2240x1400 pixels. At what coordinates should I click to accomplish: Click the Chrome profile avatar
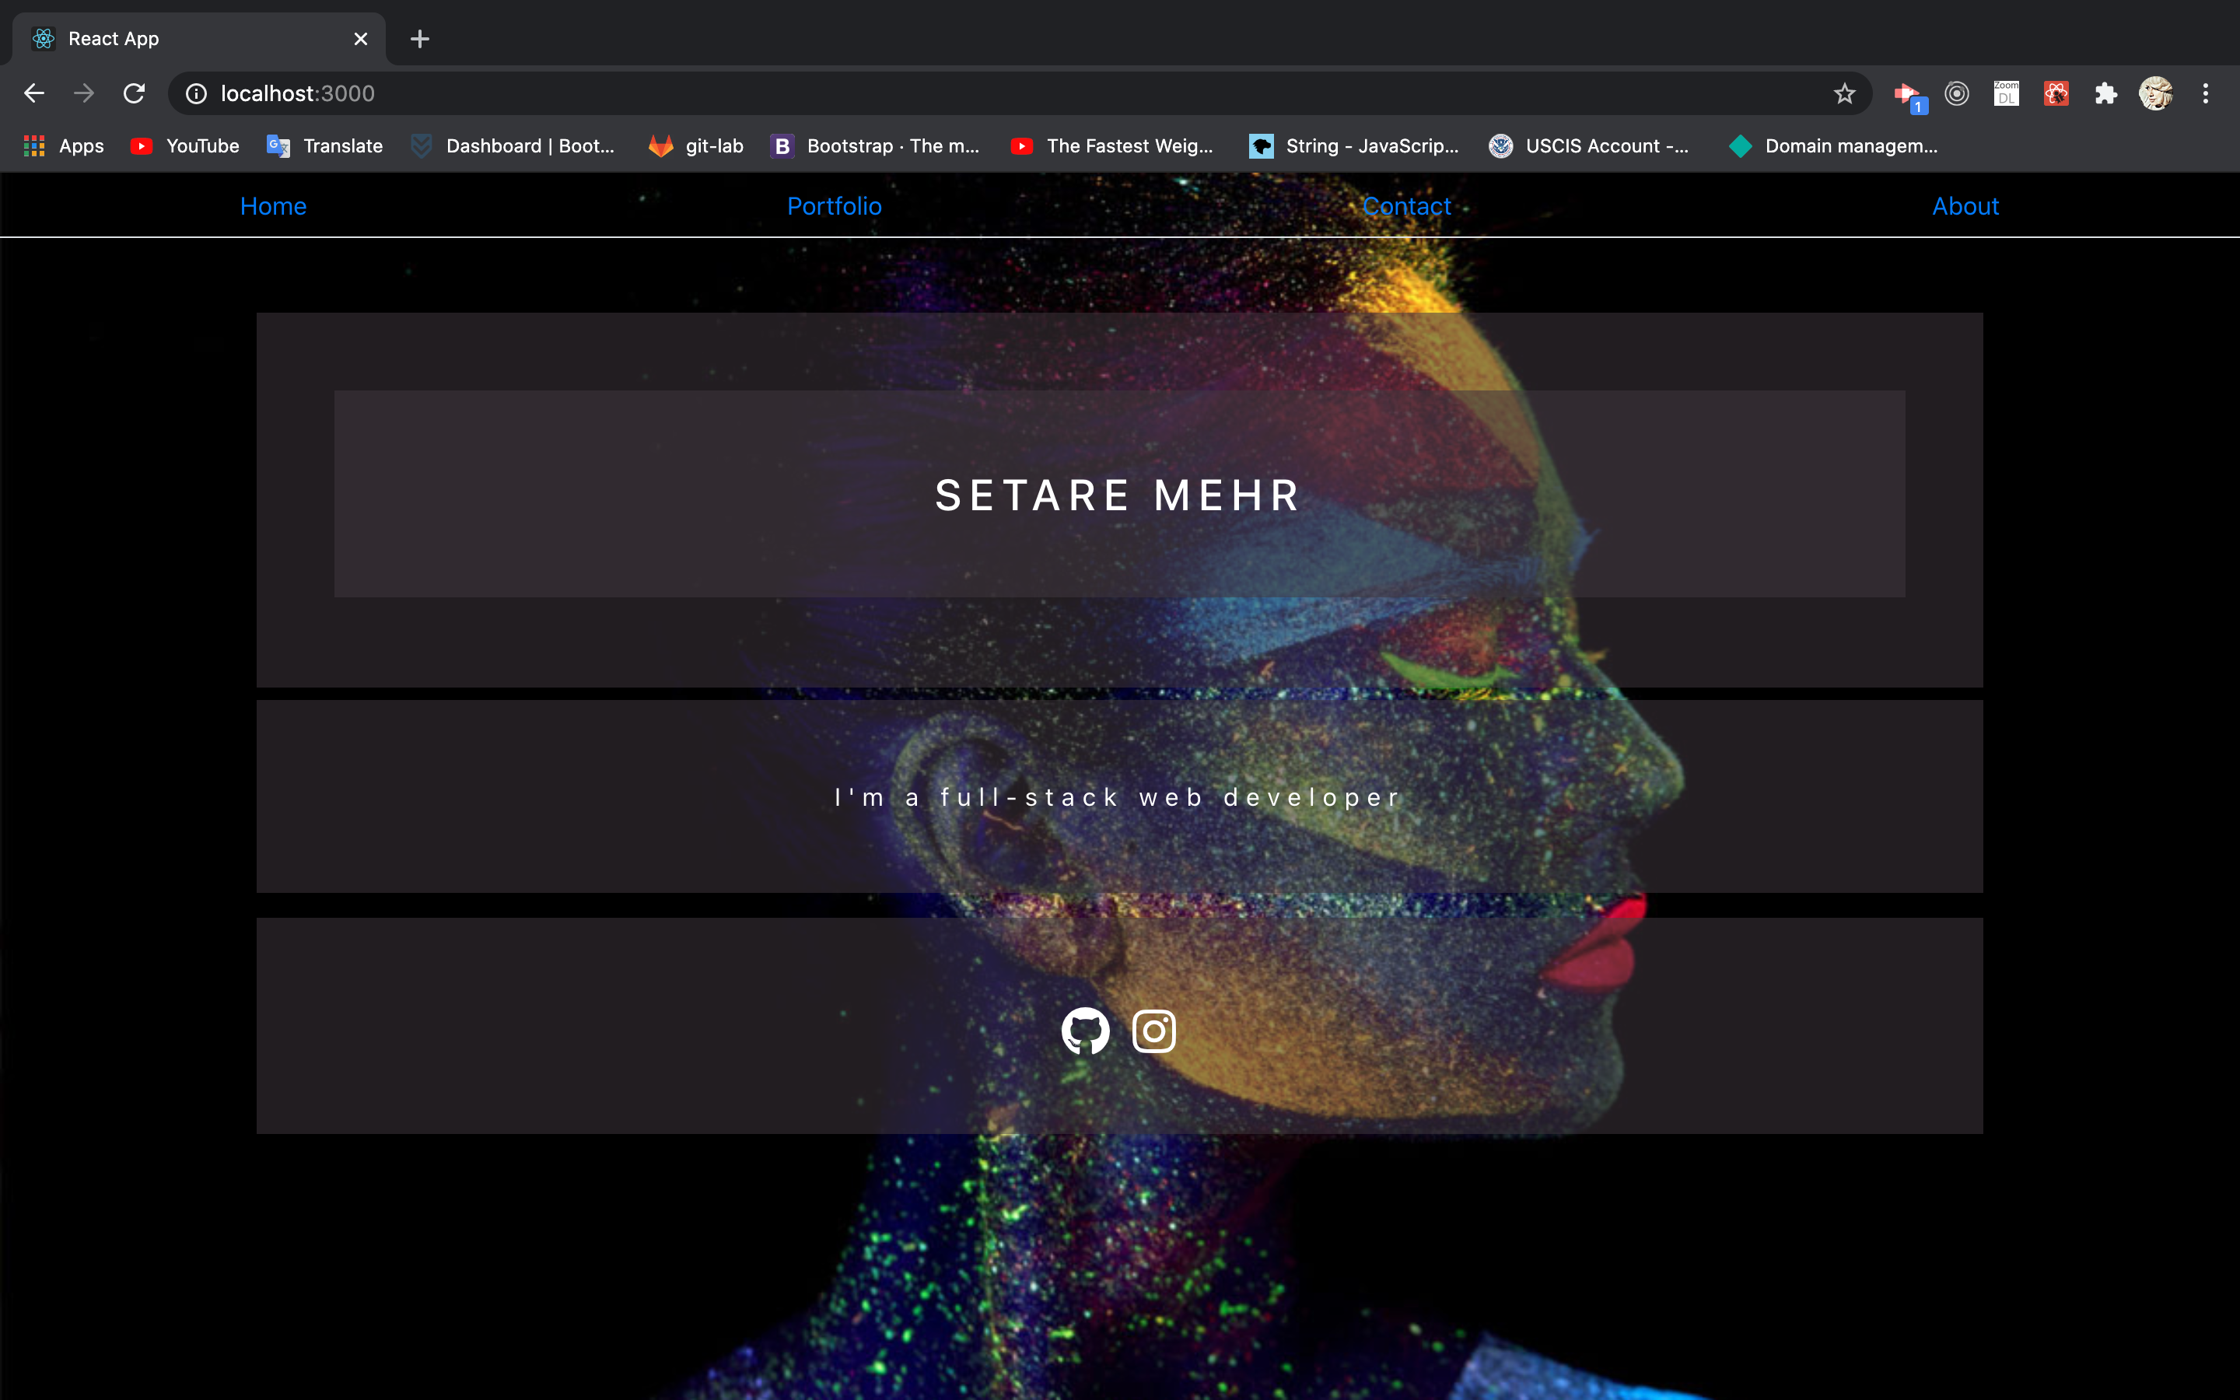tap(2156, 93)
